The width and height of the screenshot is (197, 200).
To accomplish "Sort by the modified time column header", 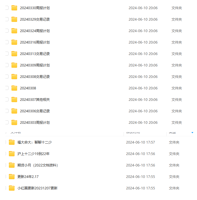I will click(x=133, y=133).
